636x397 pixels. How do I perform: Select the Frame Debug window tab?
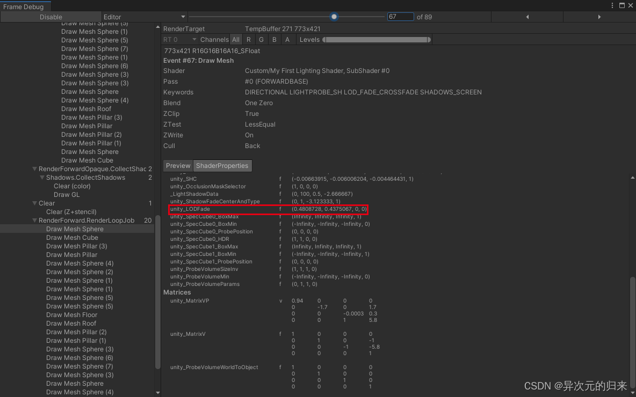point(26,6)
